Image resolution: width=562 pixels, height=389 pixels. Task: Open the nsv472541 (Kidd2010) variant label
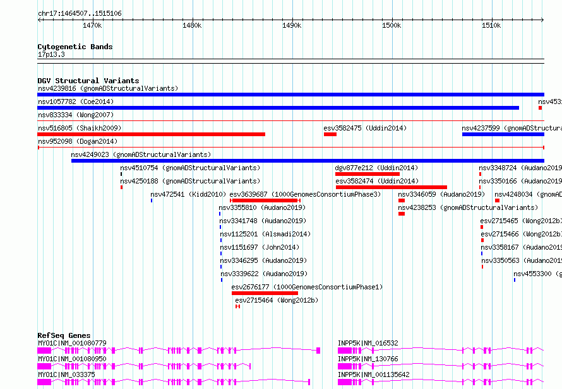pyautogui.click(x=188, y=194)
